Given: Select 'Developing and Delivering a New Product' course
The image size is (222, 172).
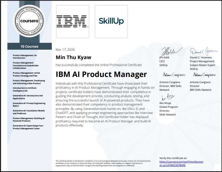Looking at the screenshot, I should [x=29, y=82].
